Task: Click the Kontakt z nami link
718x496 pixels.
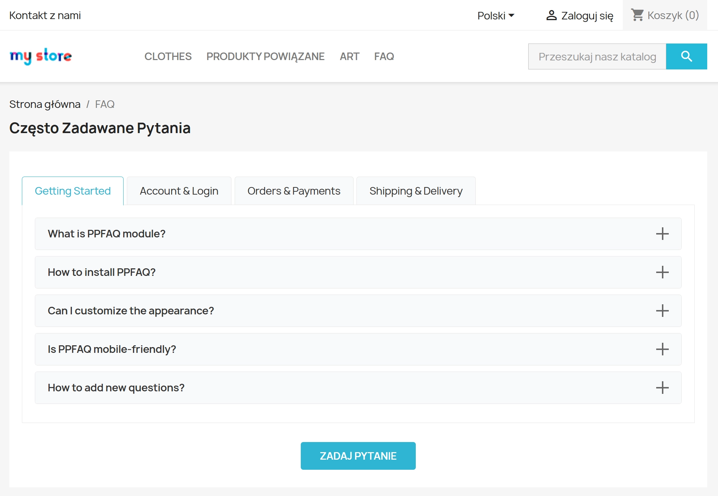Action: coord(45,15)
